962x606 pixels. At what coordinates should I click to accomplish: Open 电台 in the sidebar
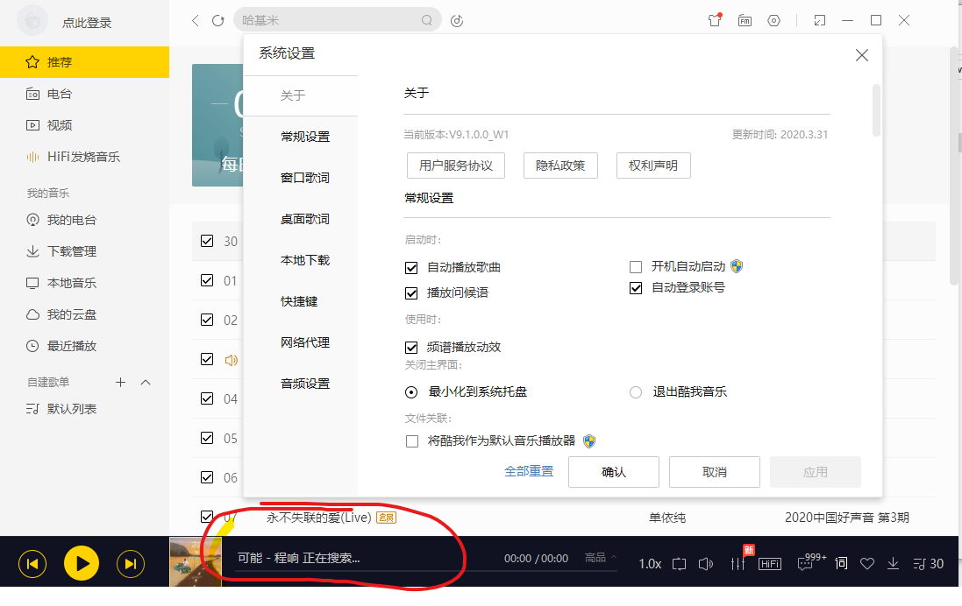point(85,94)
